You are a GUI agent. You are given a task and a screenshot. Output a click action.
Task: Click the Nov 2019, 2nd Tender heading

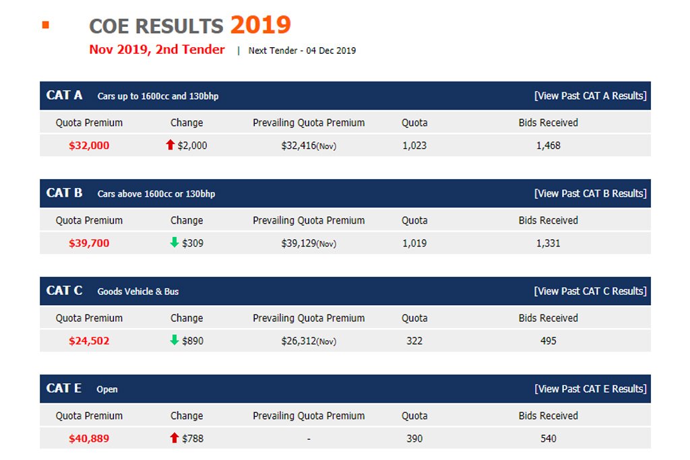pos(156,49)
